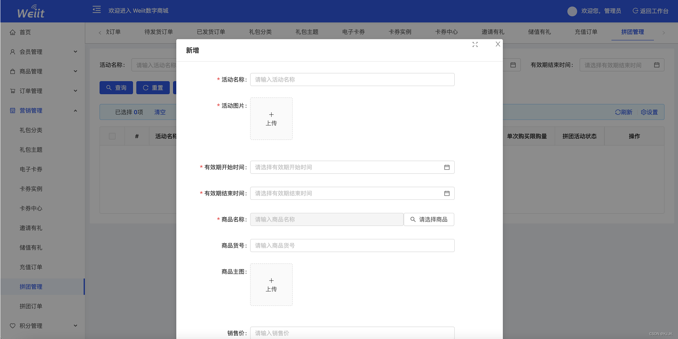Viewport: 678px width, 339px height.
Task: Open 邀请有礼 in the sidebar
Action: tap(31, 228)
